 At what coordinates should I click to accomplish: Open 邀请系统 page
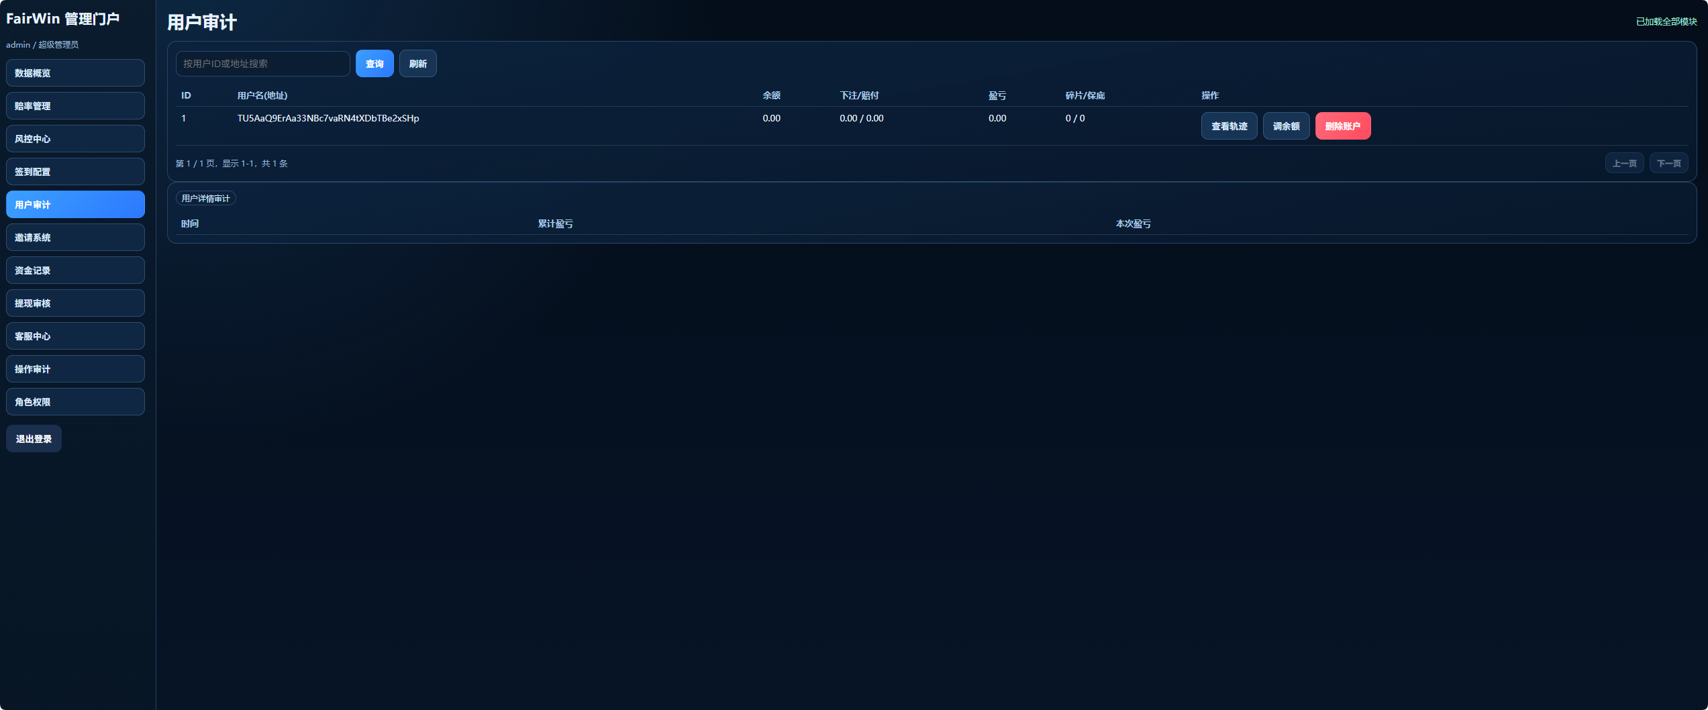pos(75,238)
